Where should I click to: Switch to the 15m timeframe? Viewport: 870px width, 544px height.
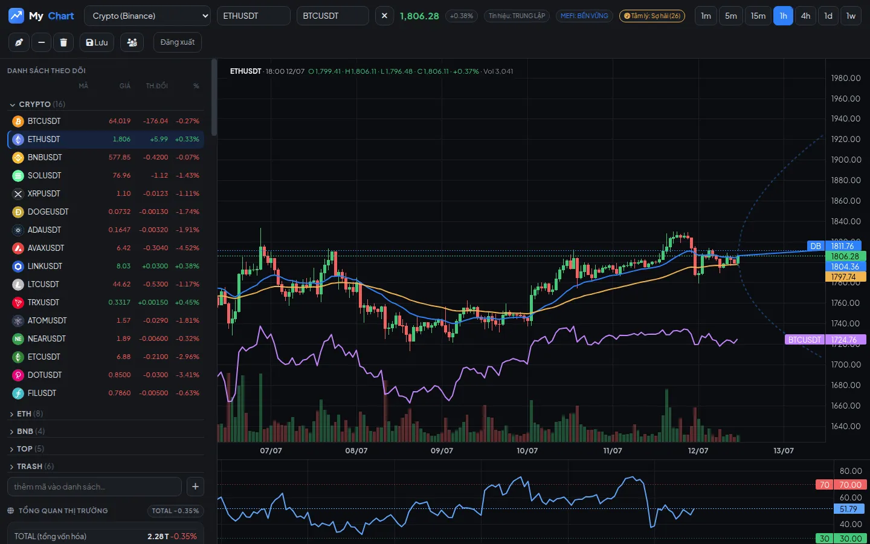758,16
